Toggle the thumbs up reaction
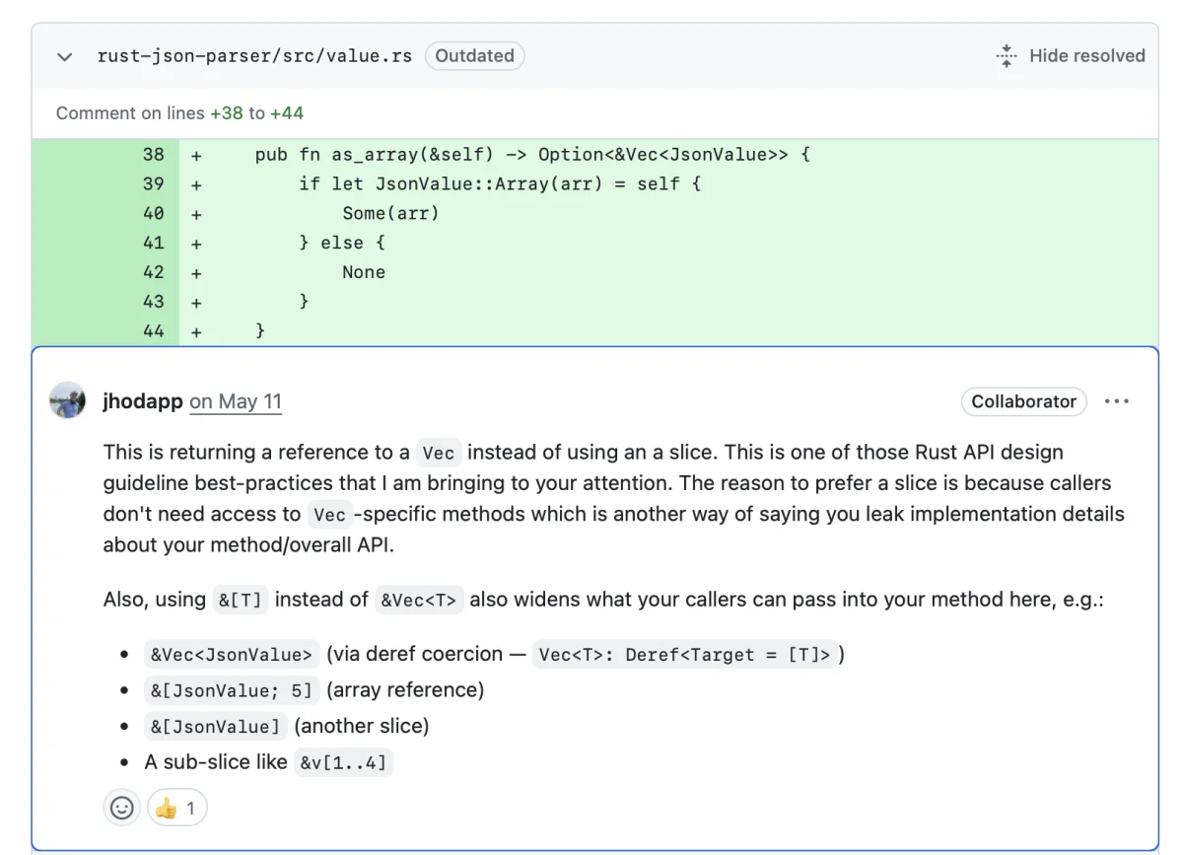 click(x=177, y=809)
